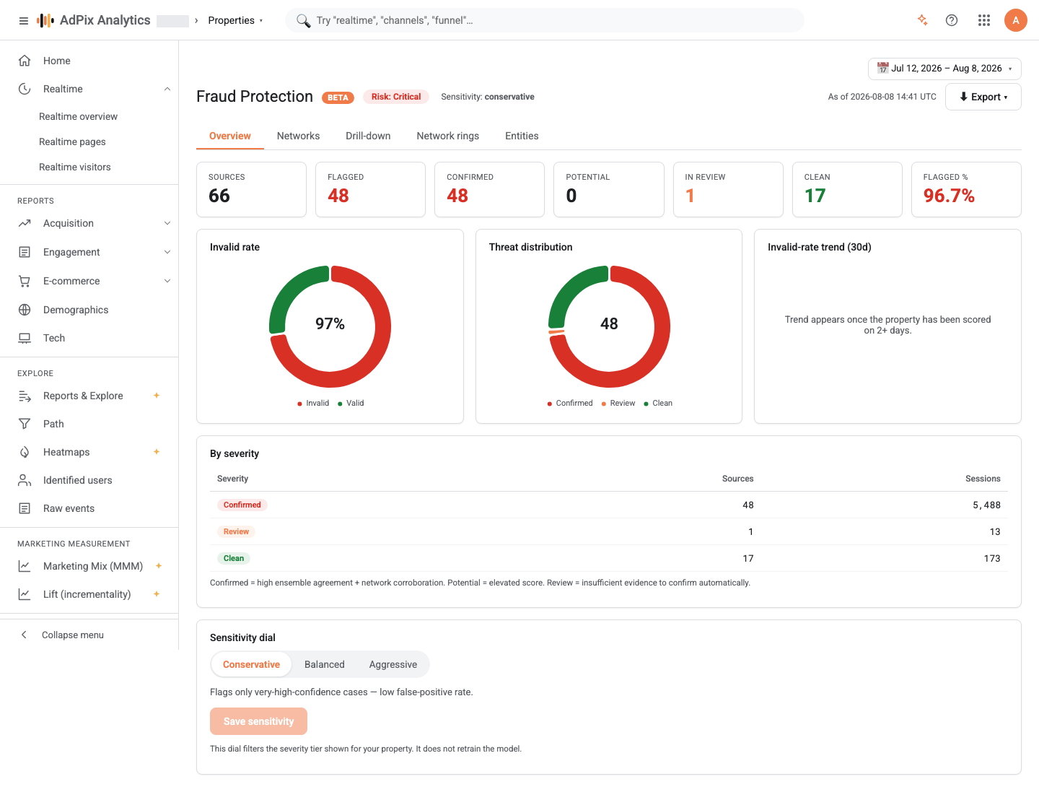
Task: Click the Realtime clock icon
Action: click(25, 89)
